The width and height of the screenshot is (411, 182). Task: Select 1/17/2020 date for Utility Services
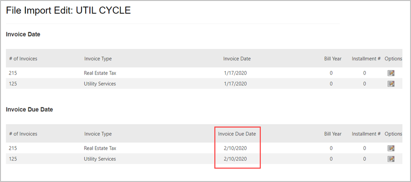235,84
